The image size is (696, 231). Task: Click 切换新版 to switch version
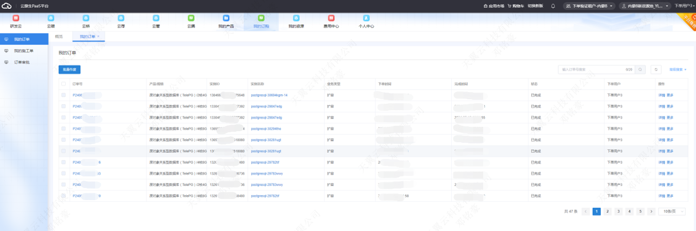point(535,6)
